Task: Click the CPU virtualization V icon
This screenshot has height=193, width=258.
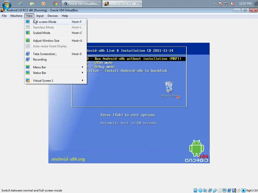Action: click(x=234, y=190)
